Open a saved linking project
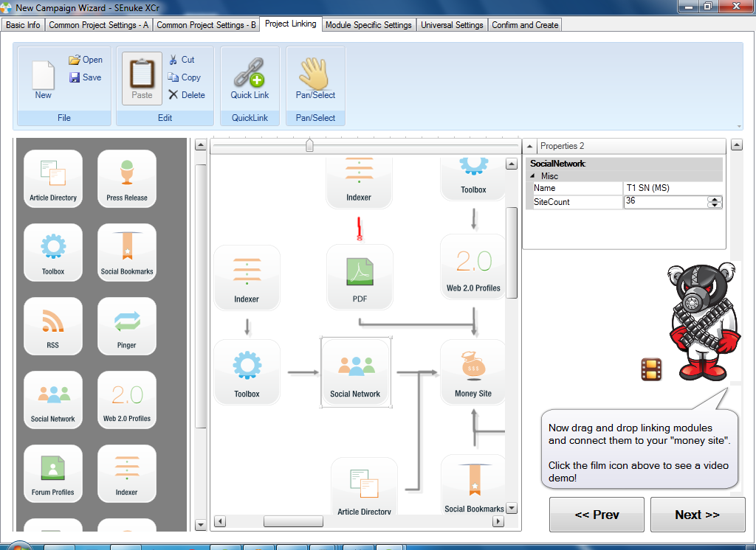The height and width of the screenshot is (550, 756). [86, 60]
